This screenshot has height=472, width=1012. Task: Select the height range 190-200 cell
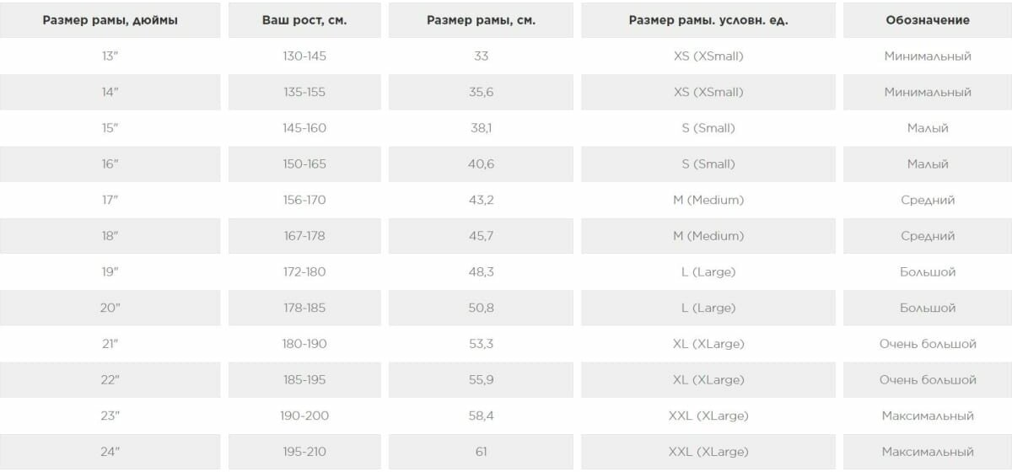304,416
